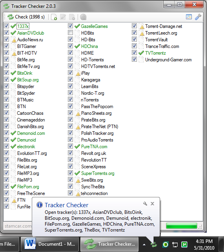
Task: Click the green checkmark beside Demonoid.com
Action: tap(13, 133)
